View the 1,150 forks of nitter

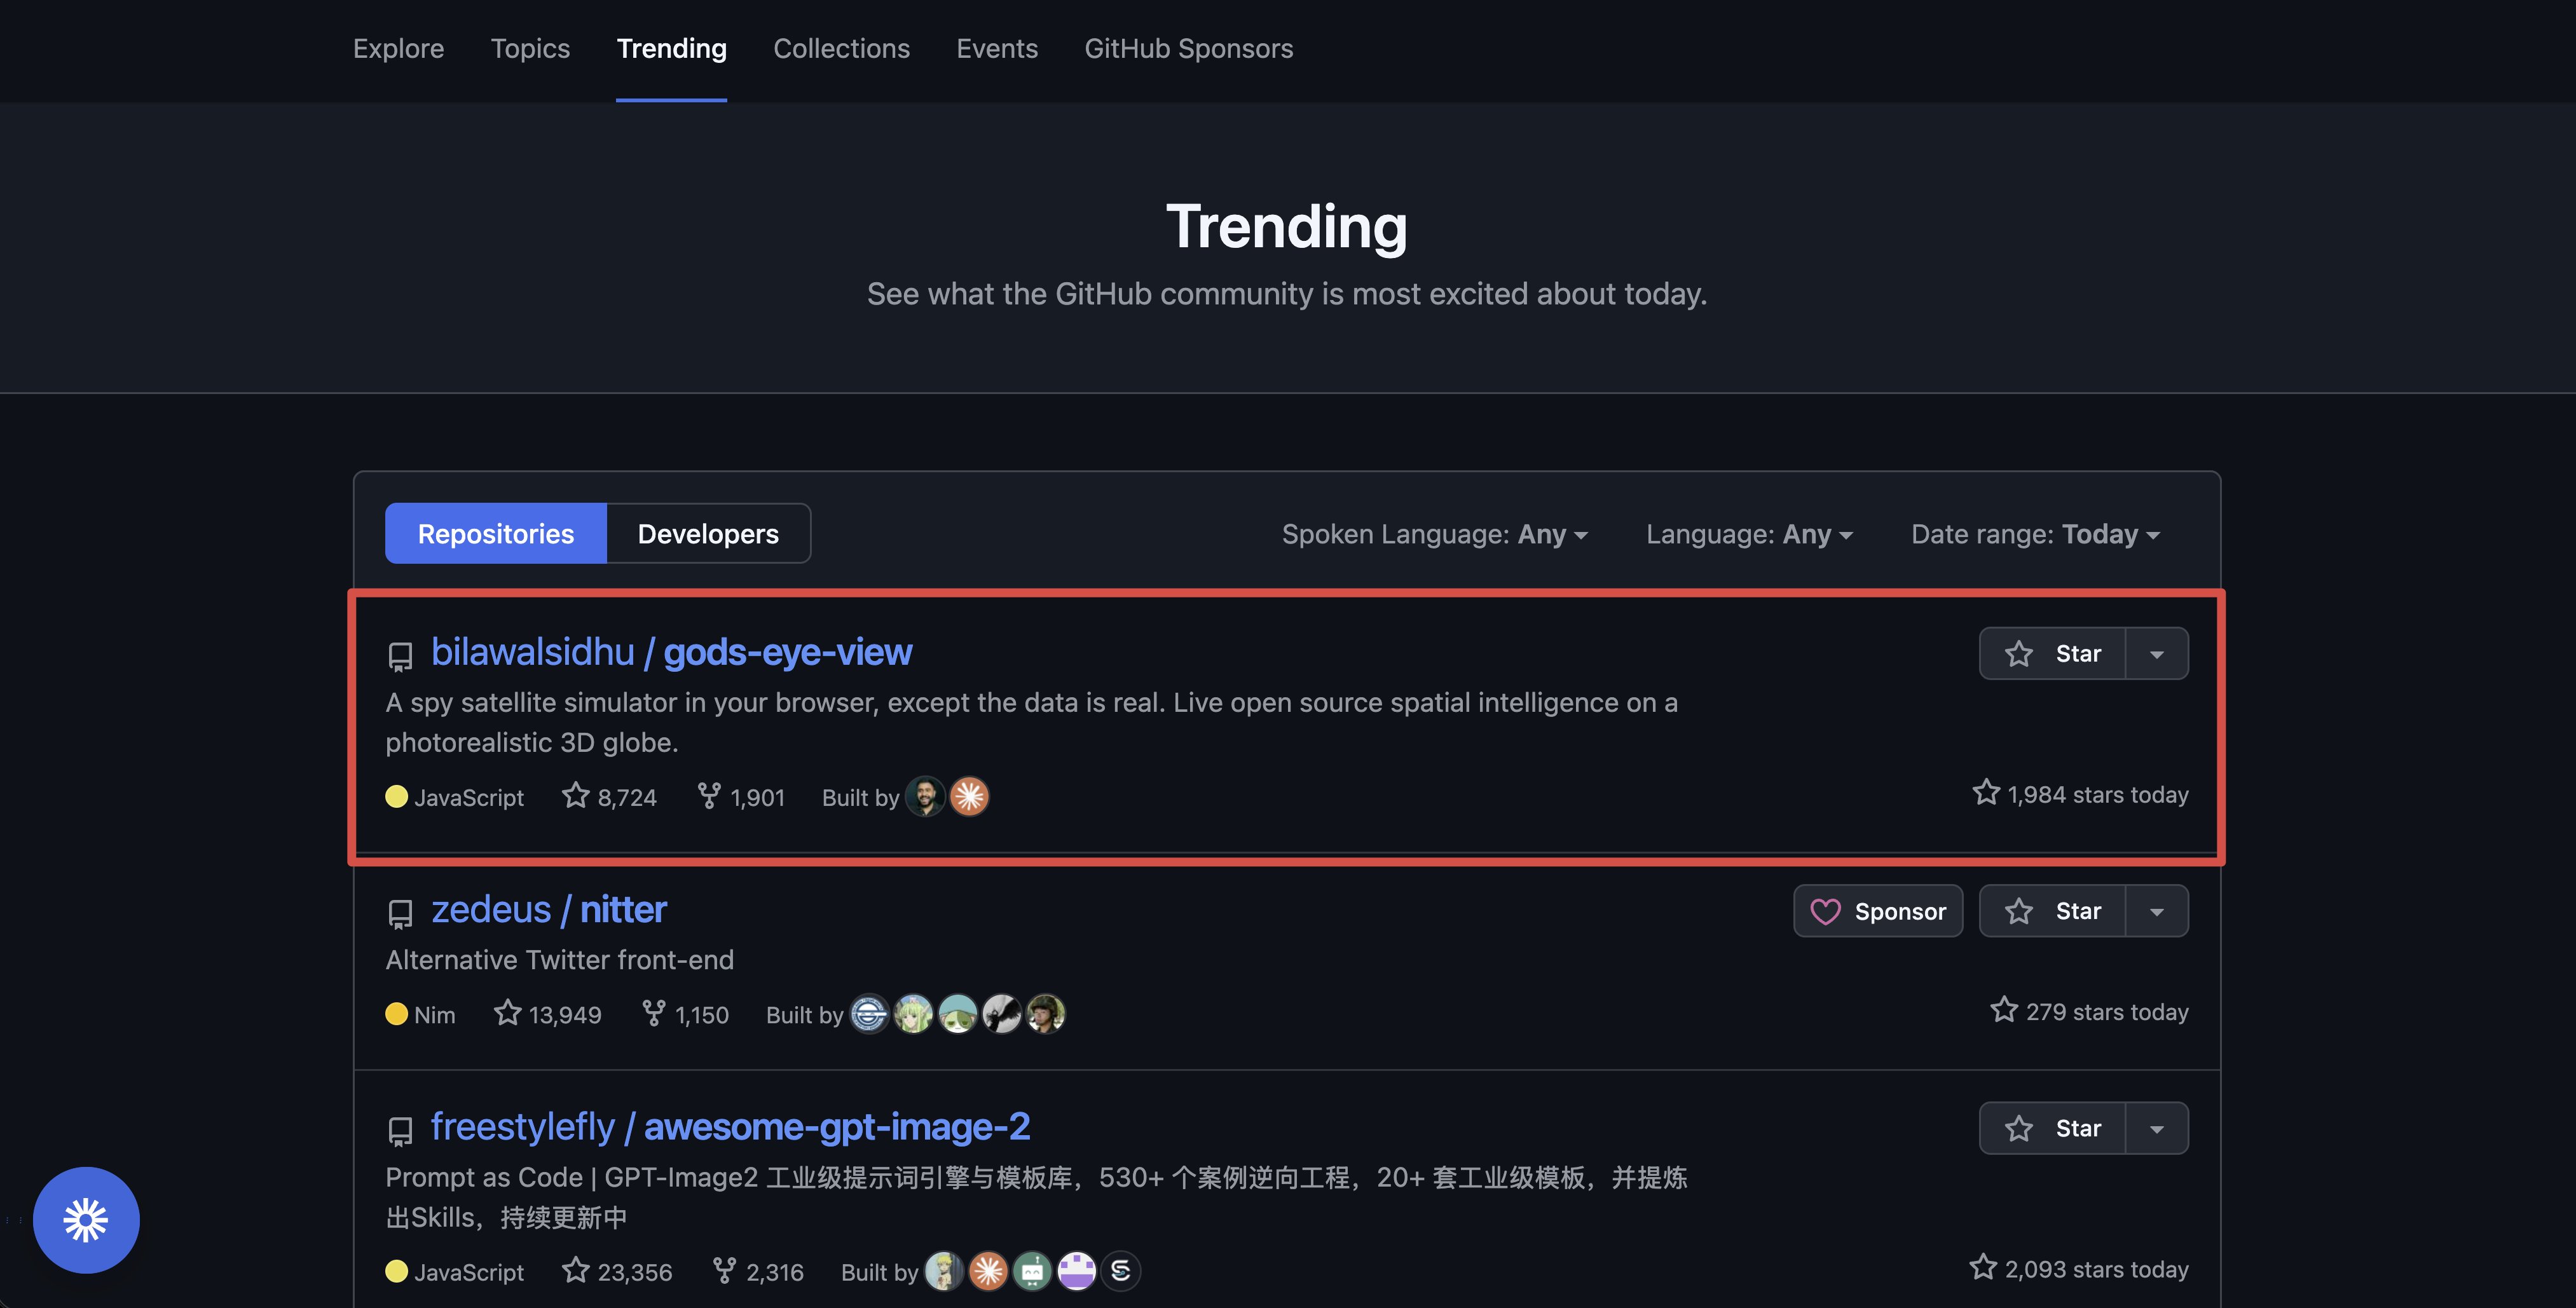685,1014
